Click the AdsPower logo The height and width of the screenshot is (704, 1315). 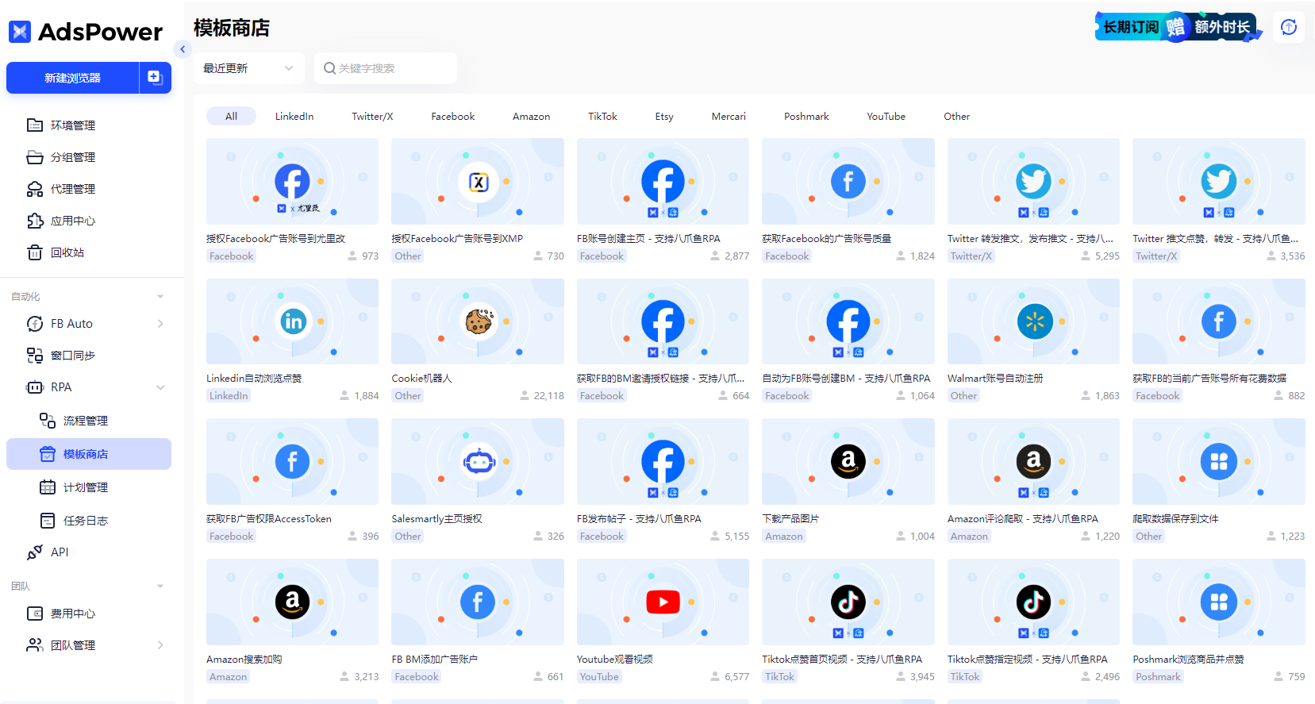click(86, 32)
